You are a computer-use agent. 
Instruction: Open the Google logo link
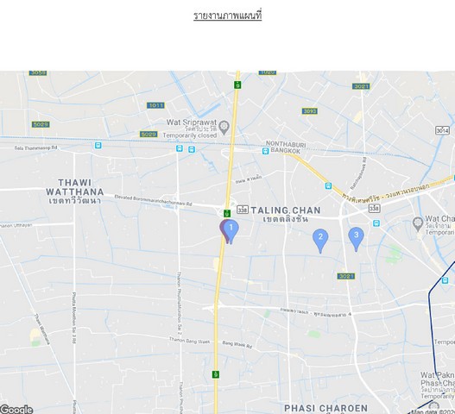[16, 410]
